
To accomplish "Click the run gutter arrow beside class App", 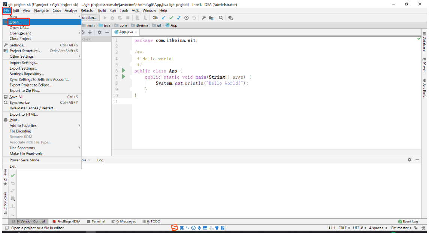I will [123, 70].
